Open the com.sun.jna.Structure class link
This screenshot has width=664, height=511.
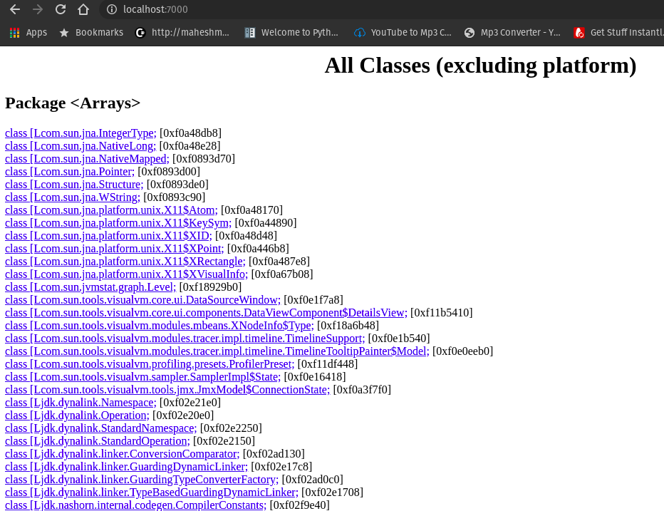click(x=71, y=184)
